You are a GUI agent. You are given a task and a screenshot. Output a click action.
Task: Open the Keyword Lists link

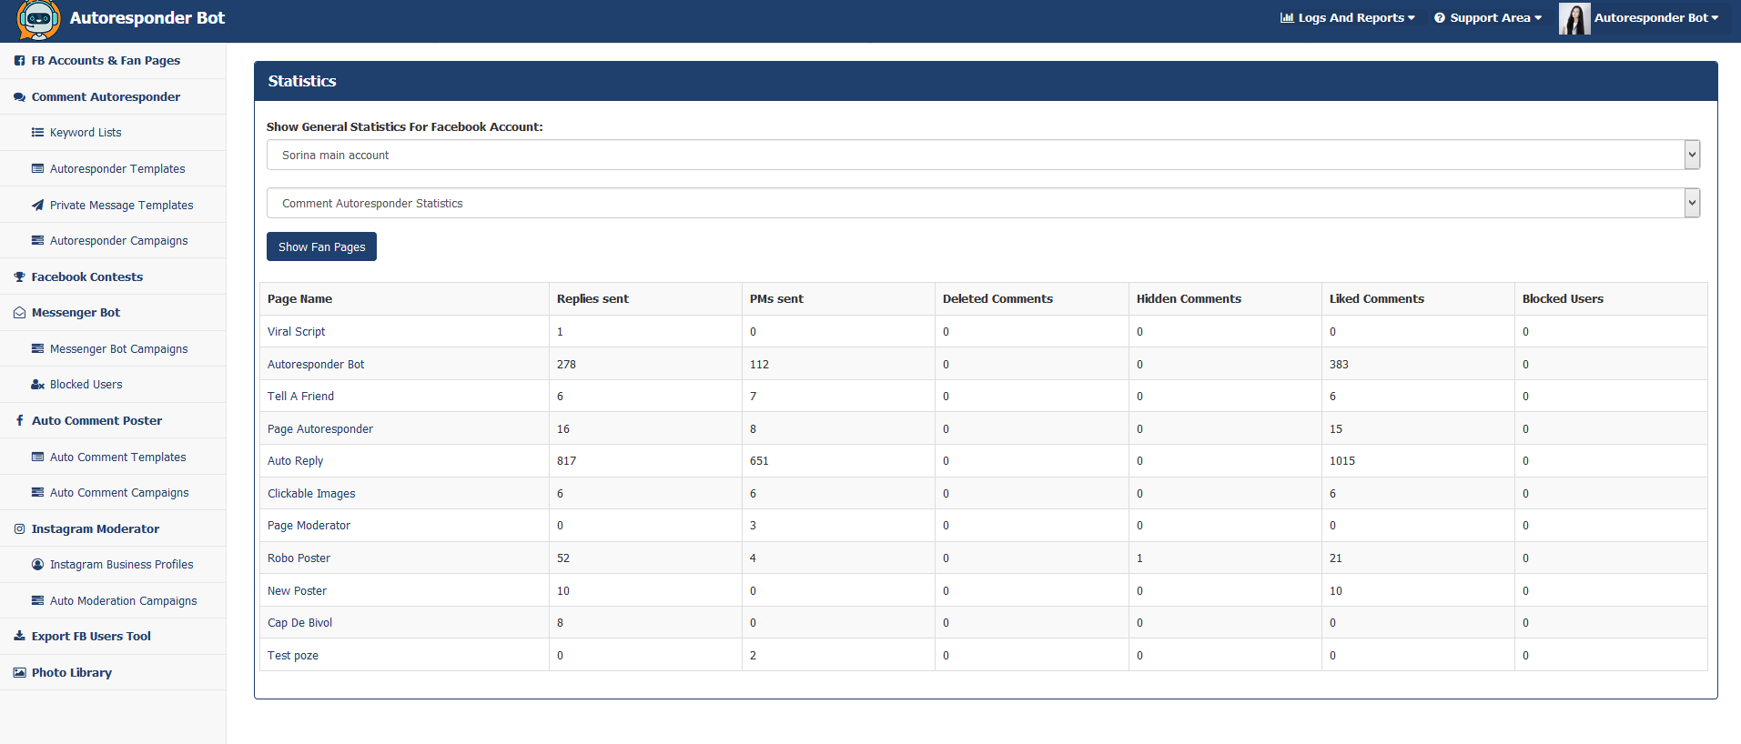(86, 133)
